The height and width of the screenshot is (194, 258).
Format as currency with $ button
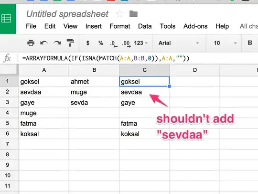(88, 43)
